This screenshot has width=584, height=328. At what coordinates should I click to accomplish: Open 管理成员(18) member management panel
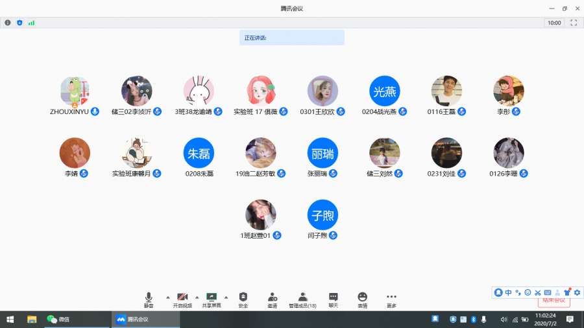point(302,299)
